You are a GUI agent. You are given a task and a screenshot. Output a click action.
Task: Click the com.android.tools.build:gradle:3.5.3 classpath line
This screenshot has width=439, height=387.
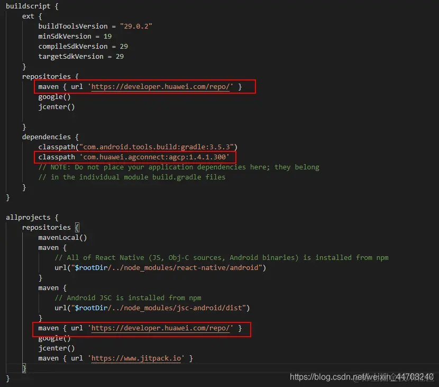(138, 147)
